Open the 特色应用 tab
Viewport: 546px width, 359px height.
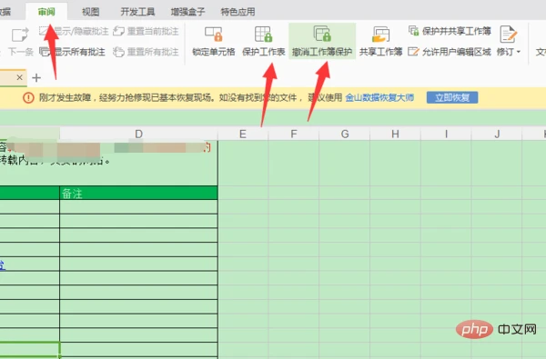(x=238, y=12)
